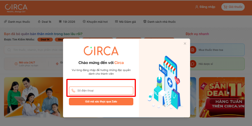Viewport: 252px width, 126px height.
Task: Click the Đăng nhập user icon
Action: [x=197, y=7]
